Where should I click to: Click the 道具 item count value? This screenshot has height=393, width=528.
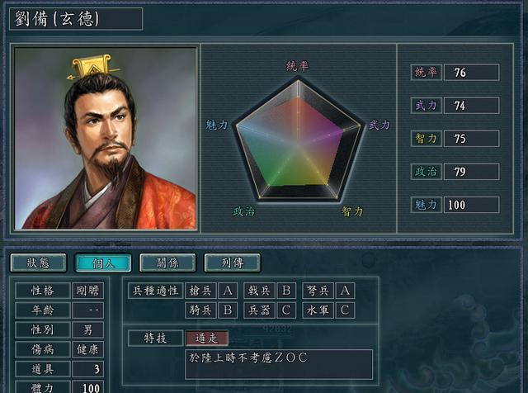tap(88, 369)
